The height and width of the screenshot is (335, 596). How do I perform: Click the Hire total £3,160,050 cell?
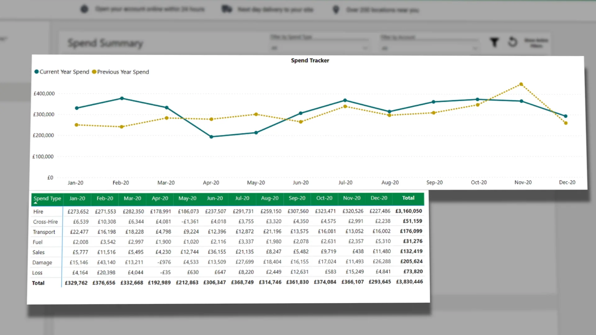[409, 211]
